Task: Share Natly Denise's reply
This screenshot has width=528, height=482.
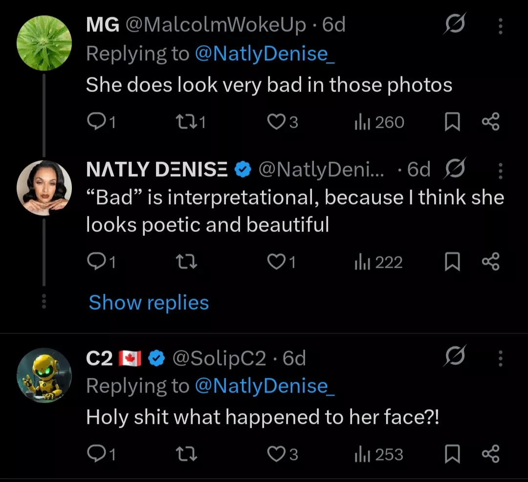Action: 490,262
